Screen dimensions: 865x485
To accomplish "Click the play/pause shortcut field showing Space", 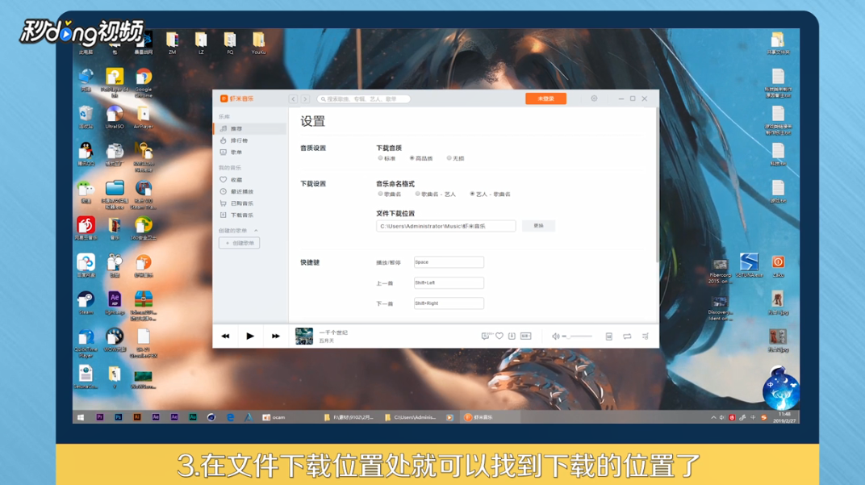I will click(x=449, y=262).
